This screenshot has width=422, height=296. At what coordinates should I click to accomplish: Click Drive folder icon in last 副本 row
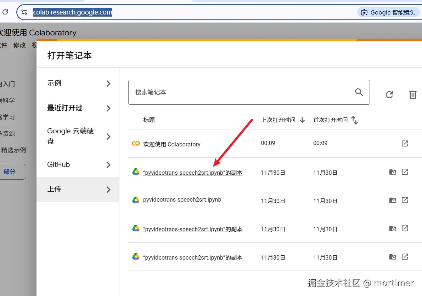(393, 257)
